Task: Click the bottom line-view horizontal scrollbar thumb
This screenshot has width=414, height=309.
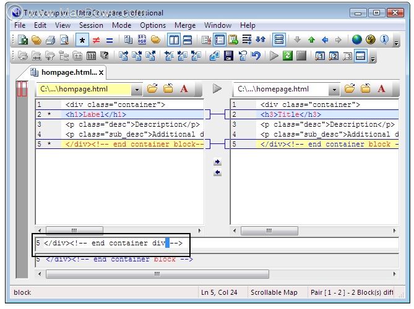Action: pyautogui.click(x=157, y=274)
